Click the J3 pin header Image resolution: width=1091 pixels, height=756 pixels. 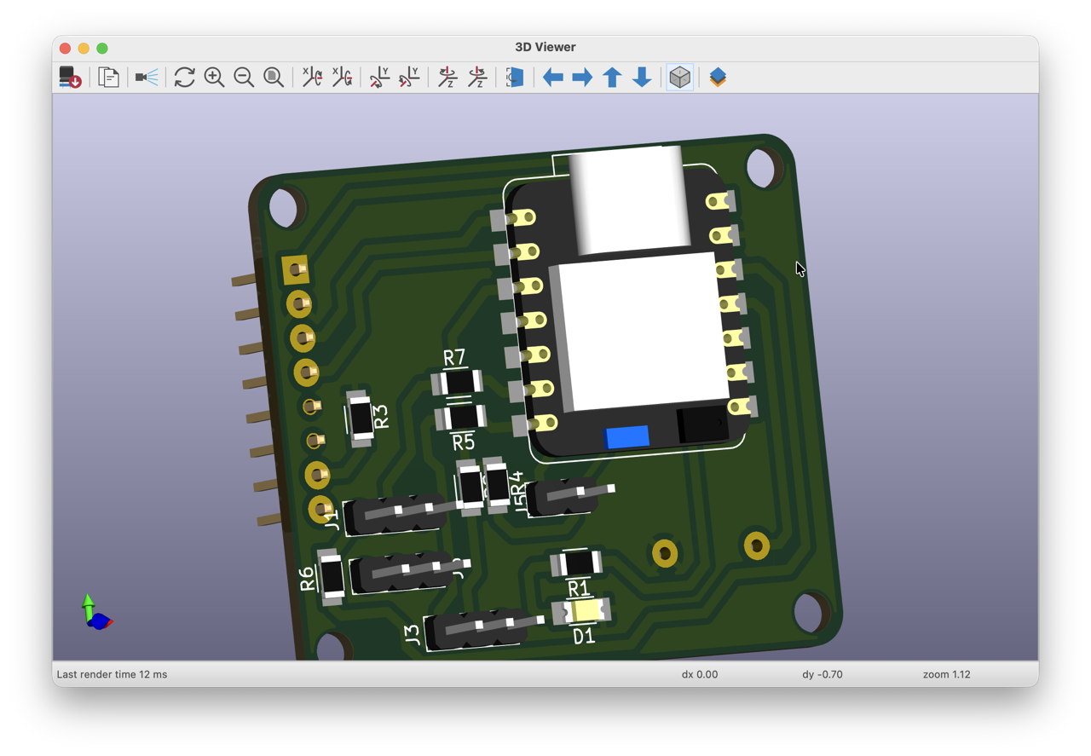[482, 629]
